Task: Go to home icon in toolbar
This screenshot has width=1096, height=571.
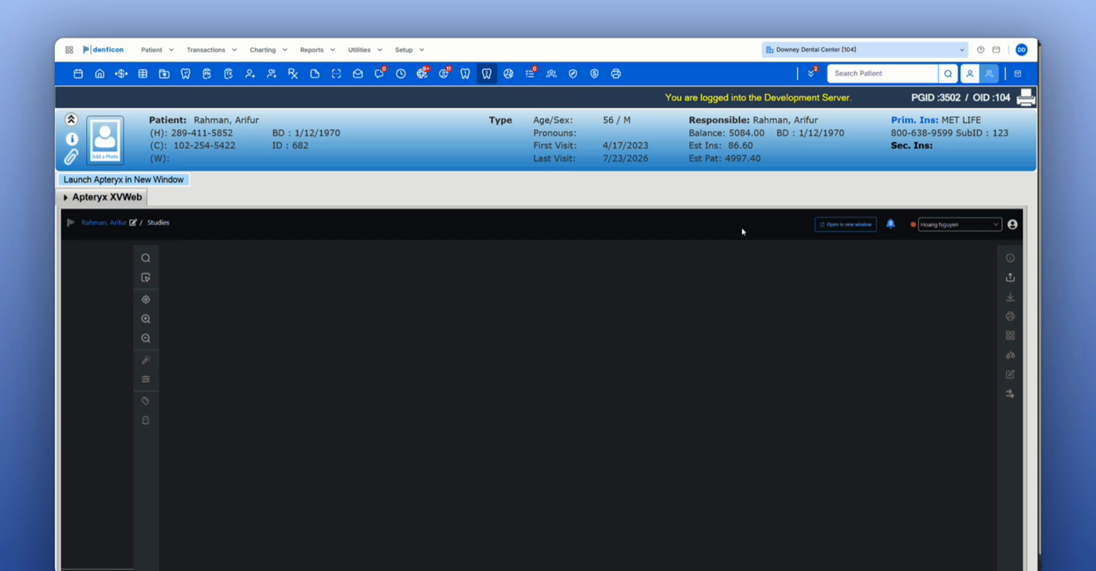Action: point(99,74)
